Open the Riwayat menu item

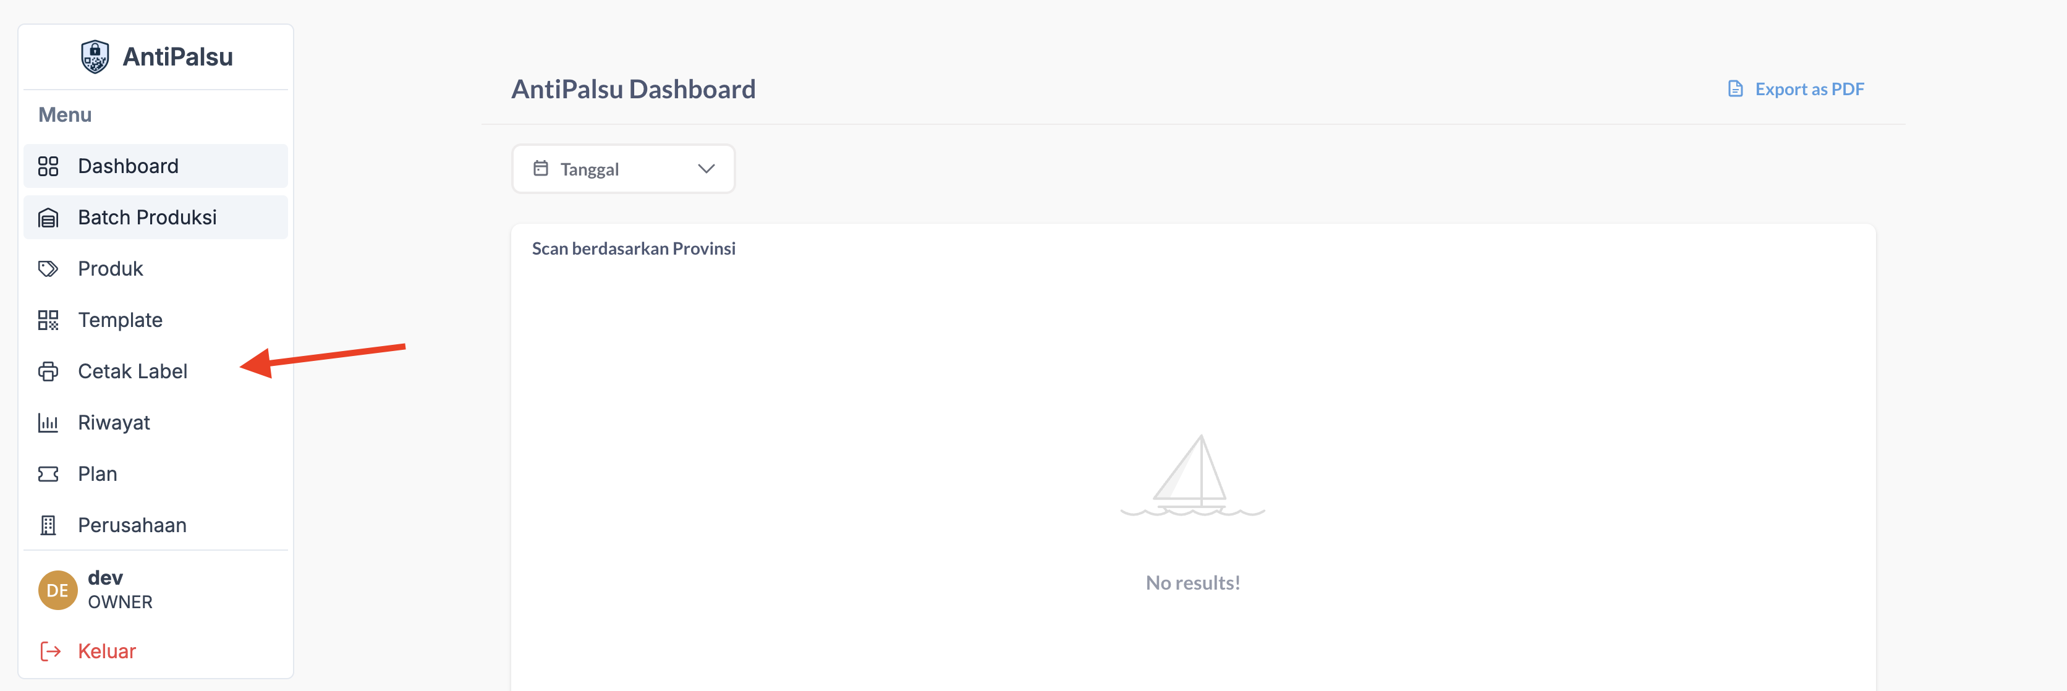[x=114, y=423]
